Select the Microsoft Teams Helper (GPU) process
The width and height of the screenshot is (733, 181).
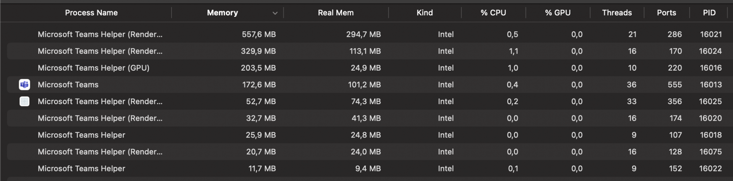point(93,68)
